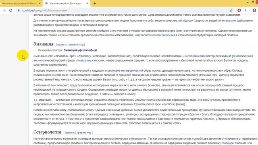Close the Неоплатонизм tab

[87, 3]
